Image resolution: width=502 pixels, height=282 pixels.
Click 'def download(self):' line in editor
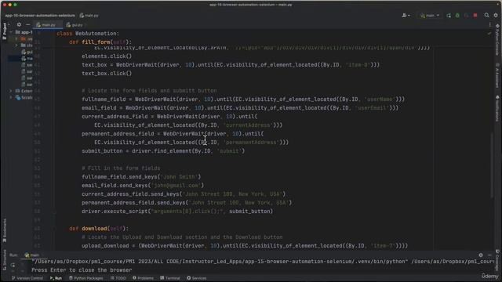(99, 229)
